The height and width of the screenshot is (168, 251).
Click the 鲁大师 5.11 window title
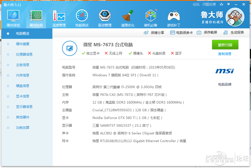(x=12, y=5)
